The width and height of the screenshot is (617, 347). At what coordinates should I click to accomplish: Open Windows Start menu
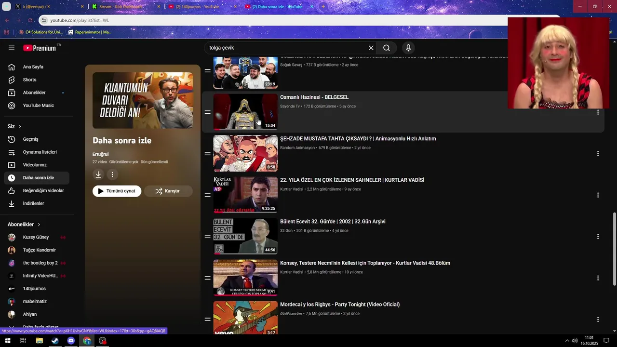(7, 341)
